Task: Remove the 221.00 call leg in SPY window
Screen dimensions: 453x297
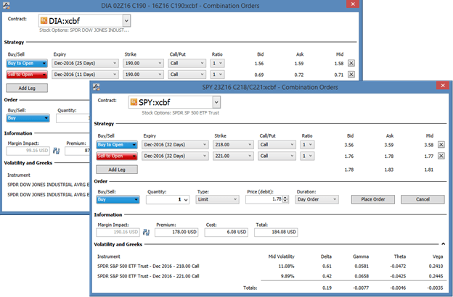Action: pos(441,155)
